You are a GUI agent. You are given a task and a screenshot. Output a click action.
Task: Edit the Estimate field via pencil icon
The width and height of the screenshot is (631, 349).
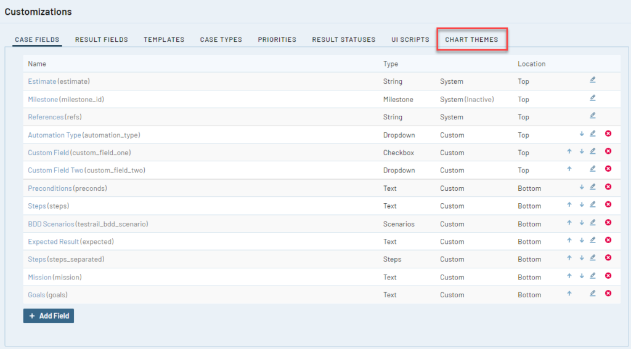tap(593, 80)
